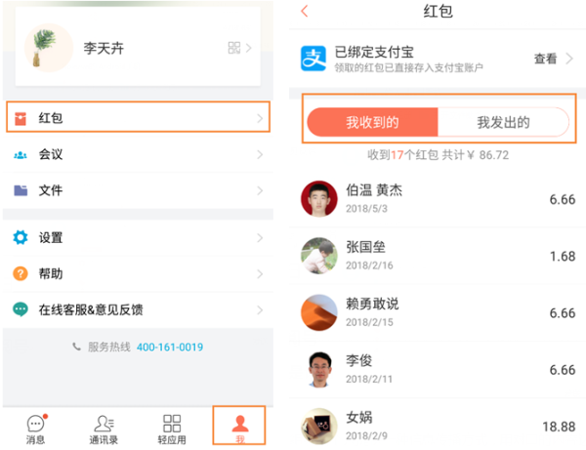586x450 pixels.
Task: Tap the date 2018/2/11
Action: click(x=369, y=379)
